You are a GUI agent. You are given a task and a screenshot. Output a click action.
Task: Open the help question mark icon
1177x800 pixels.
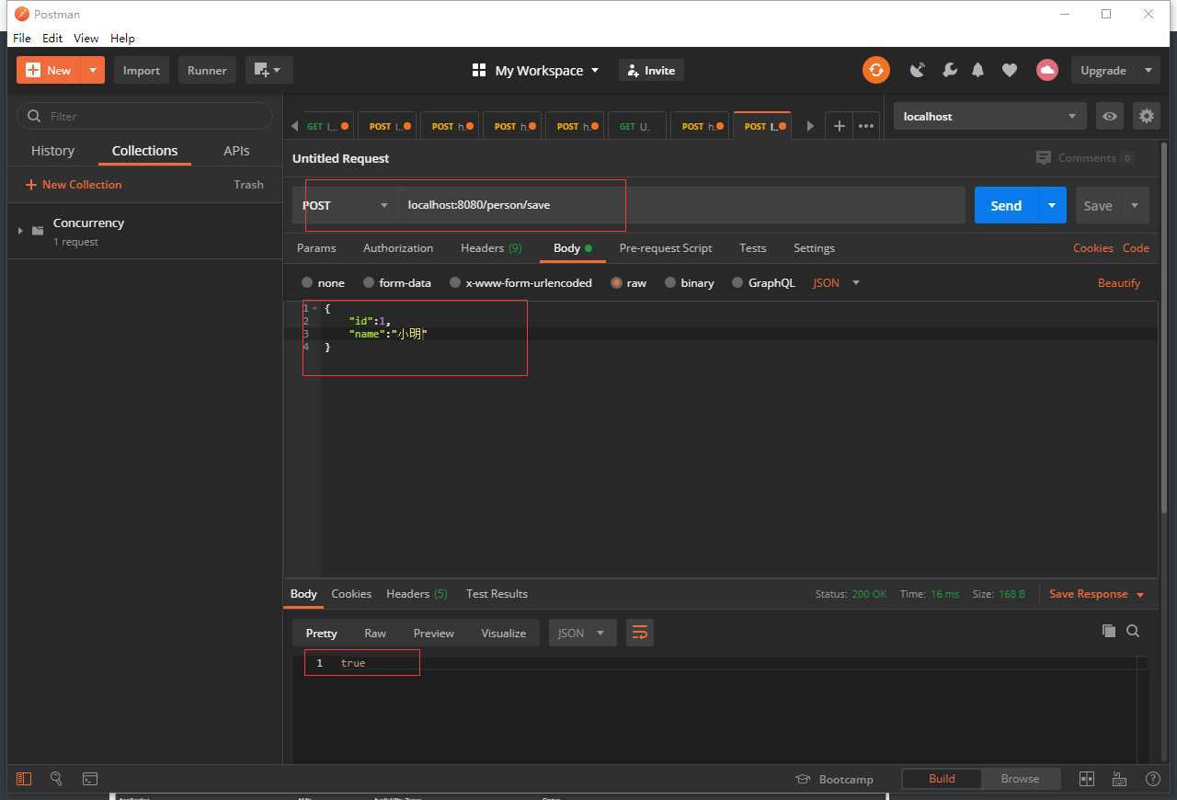tap(1152, 778)
